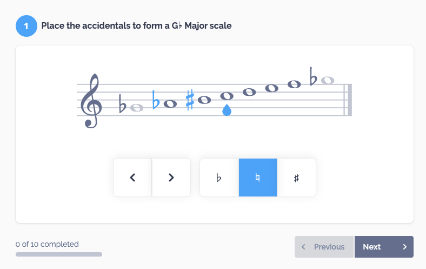The width and height of the screenshot is (426, 269).
Task: Click the blue teardrop note cursor
Action: pos(227,110)
